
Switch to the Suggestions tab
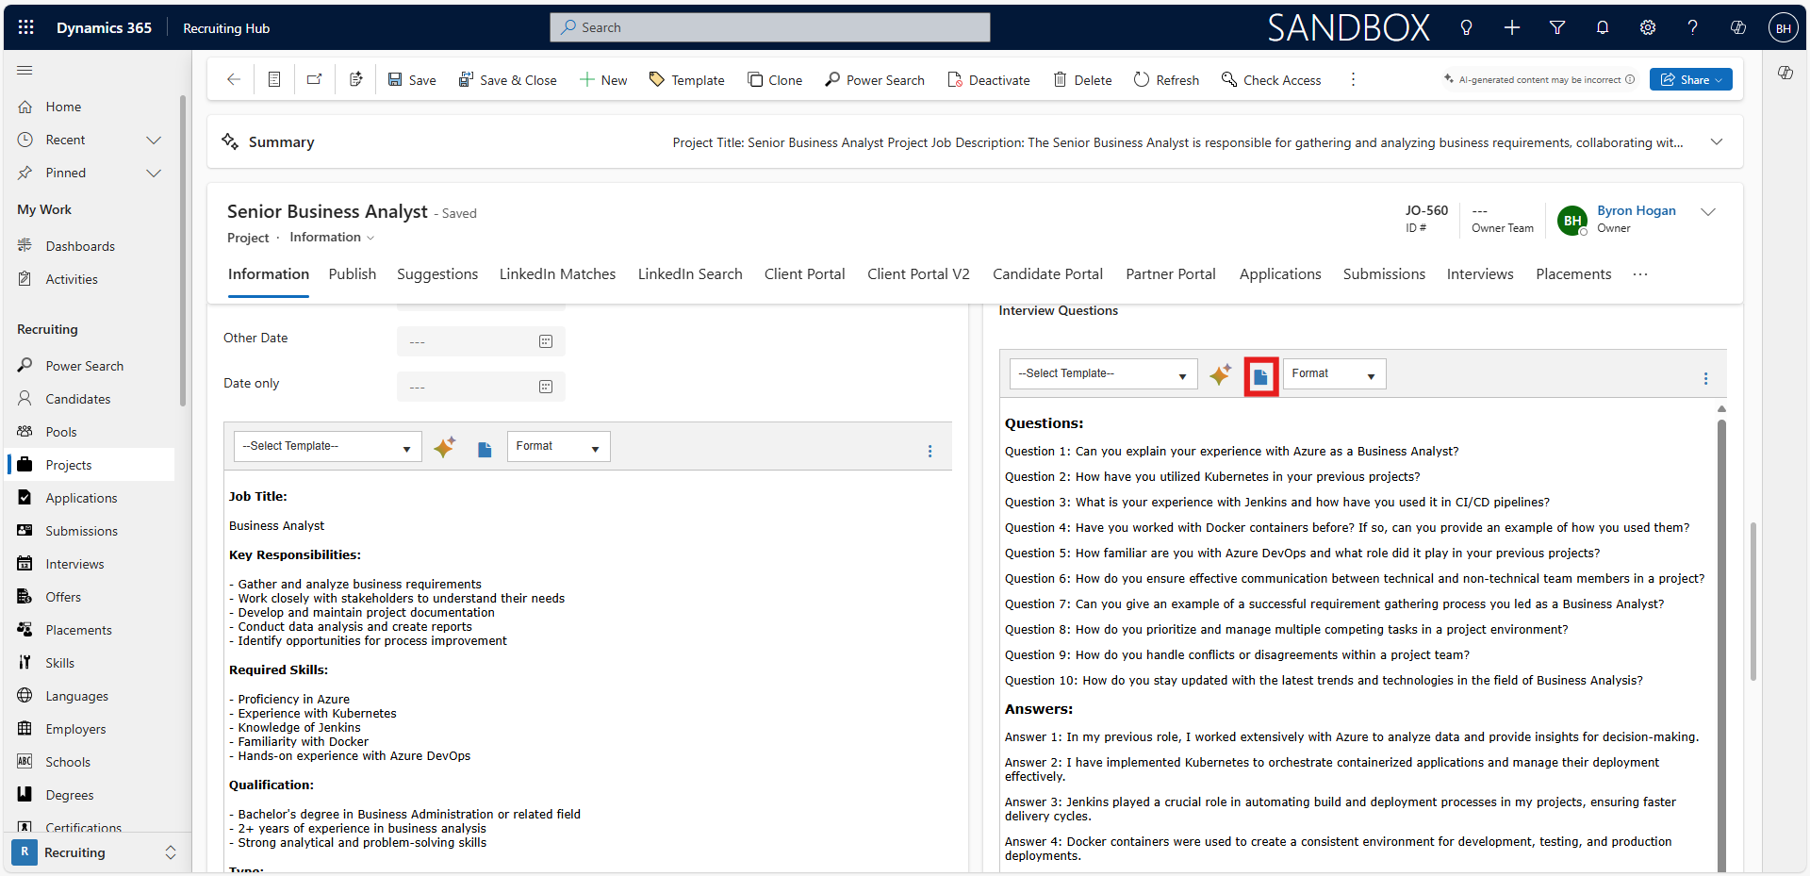pos(437,274)
